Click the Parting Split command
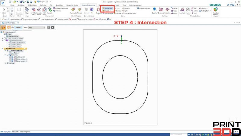The image size is (241, 136). click(x=204, y=11)
